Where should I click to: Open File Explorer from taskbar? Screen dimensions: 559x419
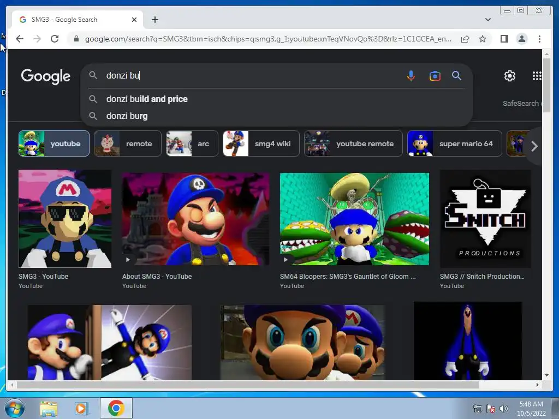pyautogui.click(x=49, y=409)
